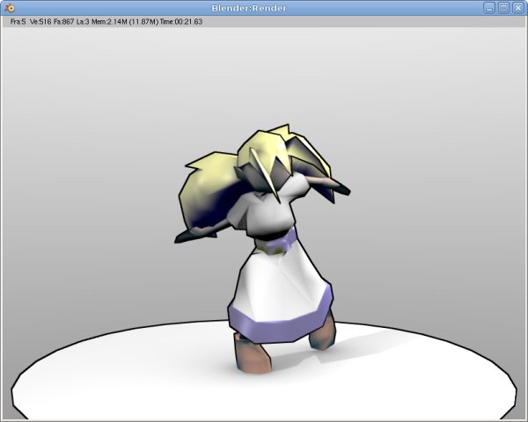Click the purple belt on the character
Image resolution: width=528 pixels, height=422 pixels.
tap(282, 240)
